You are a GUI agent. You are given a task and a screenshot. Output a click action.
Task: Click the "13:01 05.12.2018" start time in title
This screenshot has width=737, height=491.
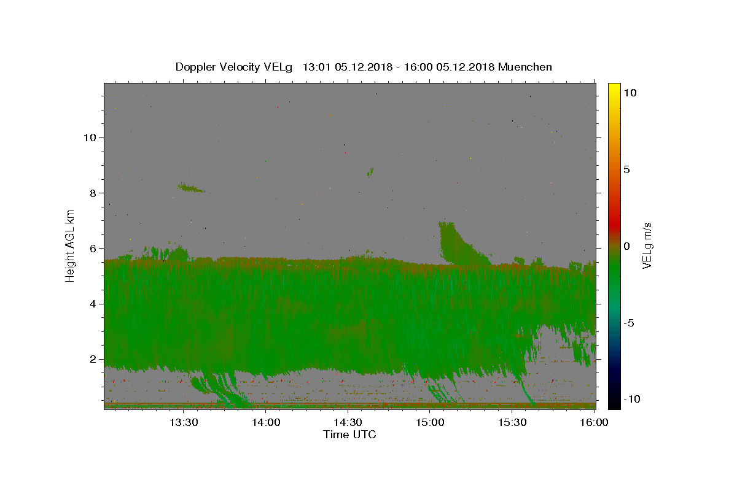point(346,67)
